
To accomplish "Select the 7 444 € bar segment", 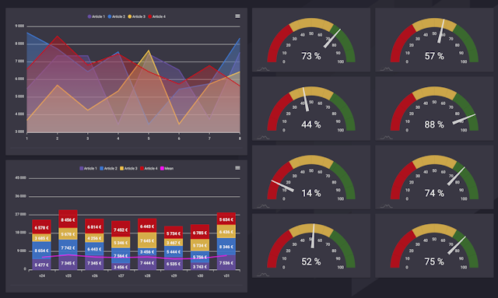I will click(x=147, y=263).
